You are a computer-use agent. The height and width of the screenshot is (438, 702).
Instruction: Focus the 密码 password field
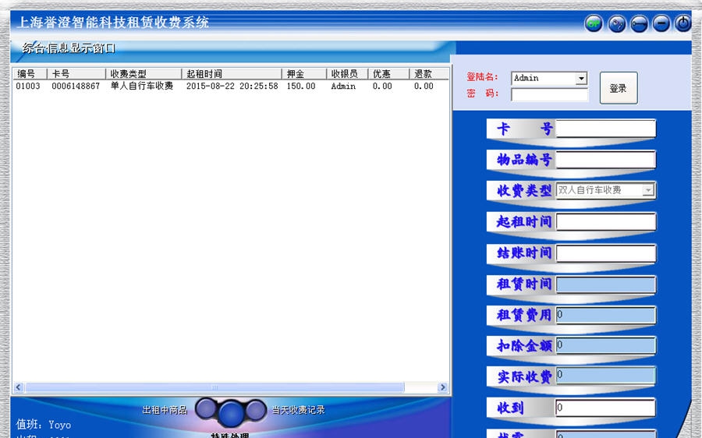pos(549,94)
